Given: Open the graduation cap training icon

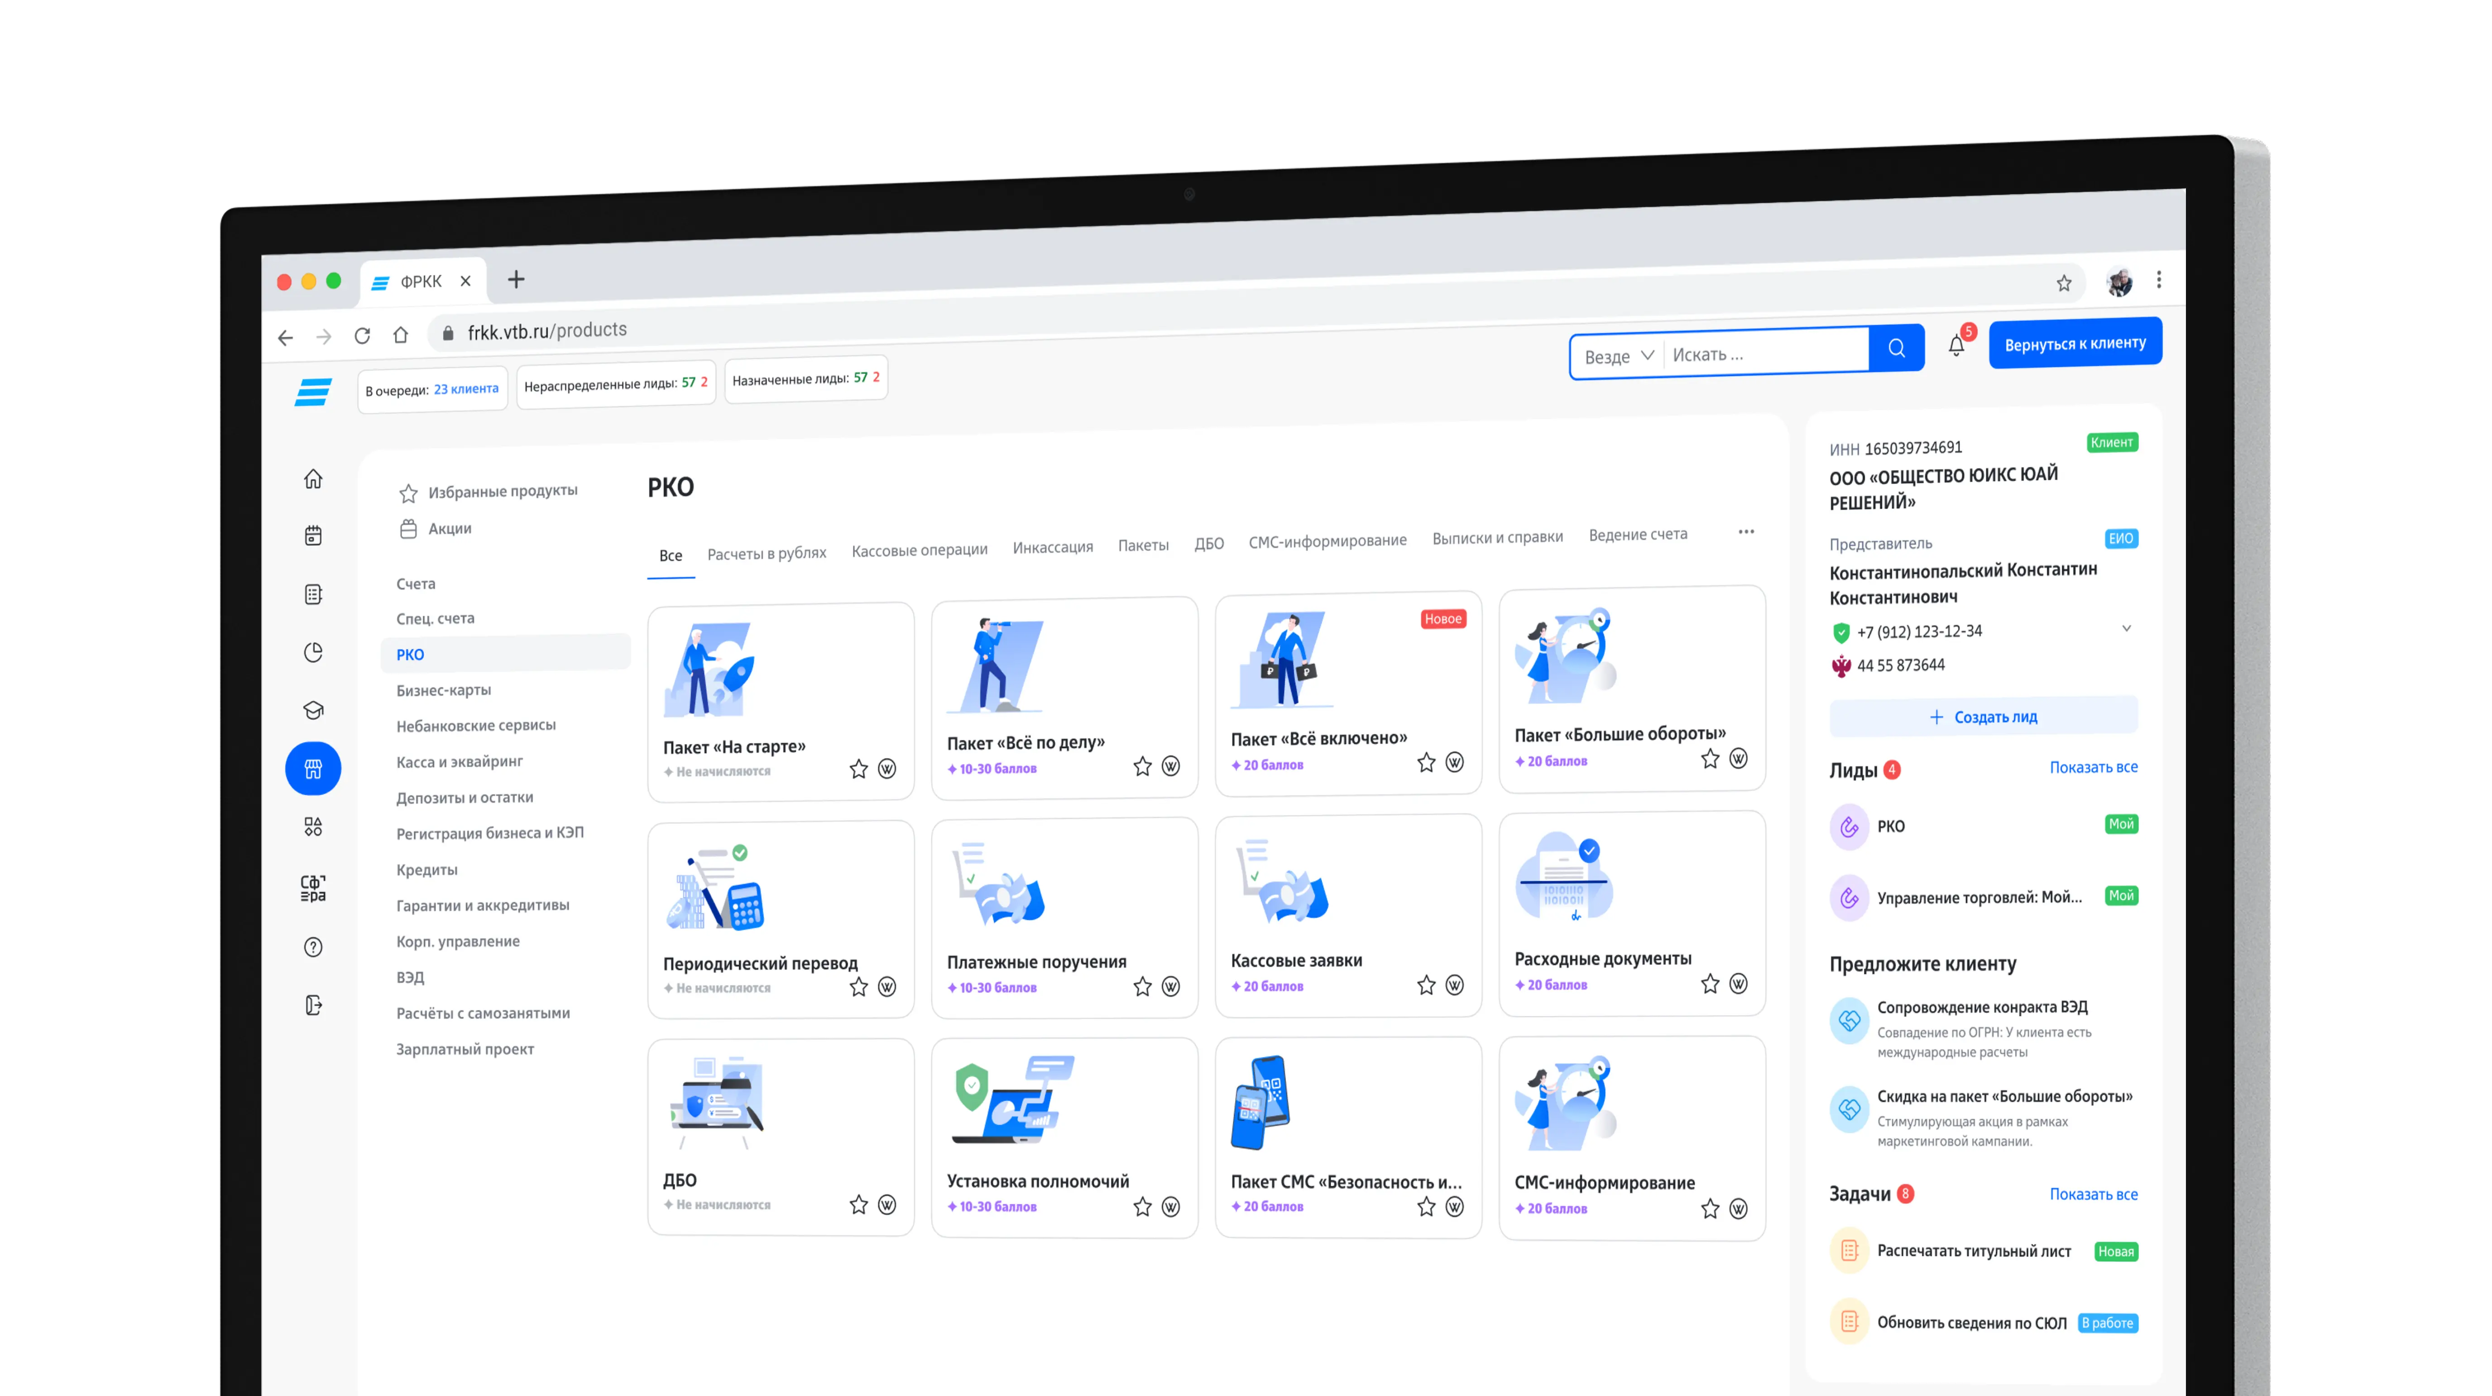Looking at the screenshot, I should pyautogui.click(x=312, y=710).
